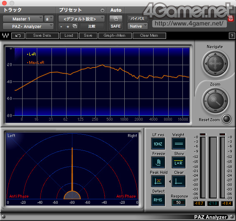
Task: Open the Master 1 track dropdown
Action: pos(23,19)
